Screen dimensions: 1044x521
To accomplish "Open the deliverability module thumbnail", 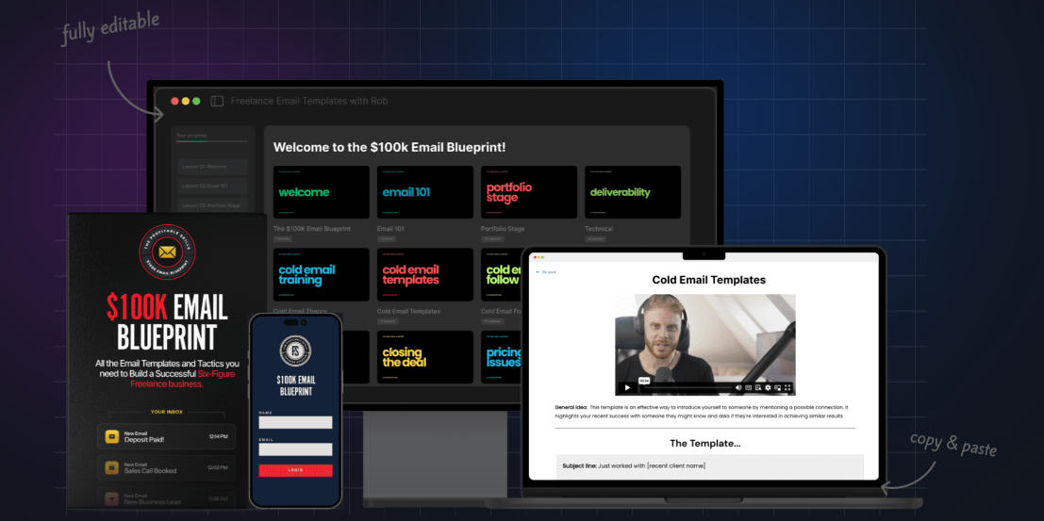I will point(632,192).
